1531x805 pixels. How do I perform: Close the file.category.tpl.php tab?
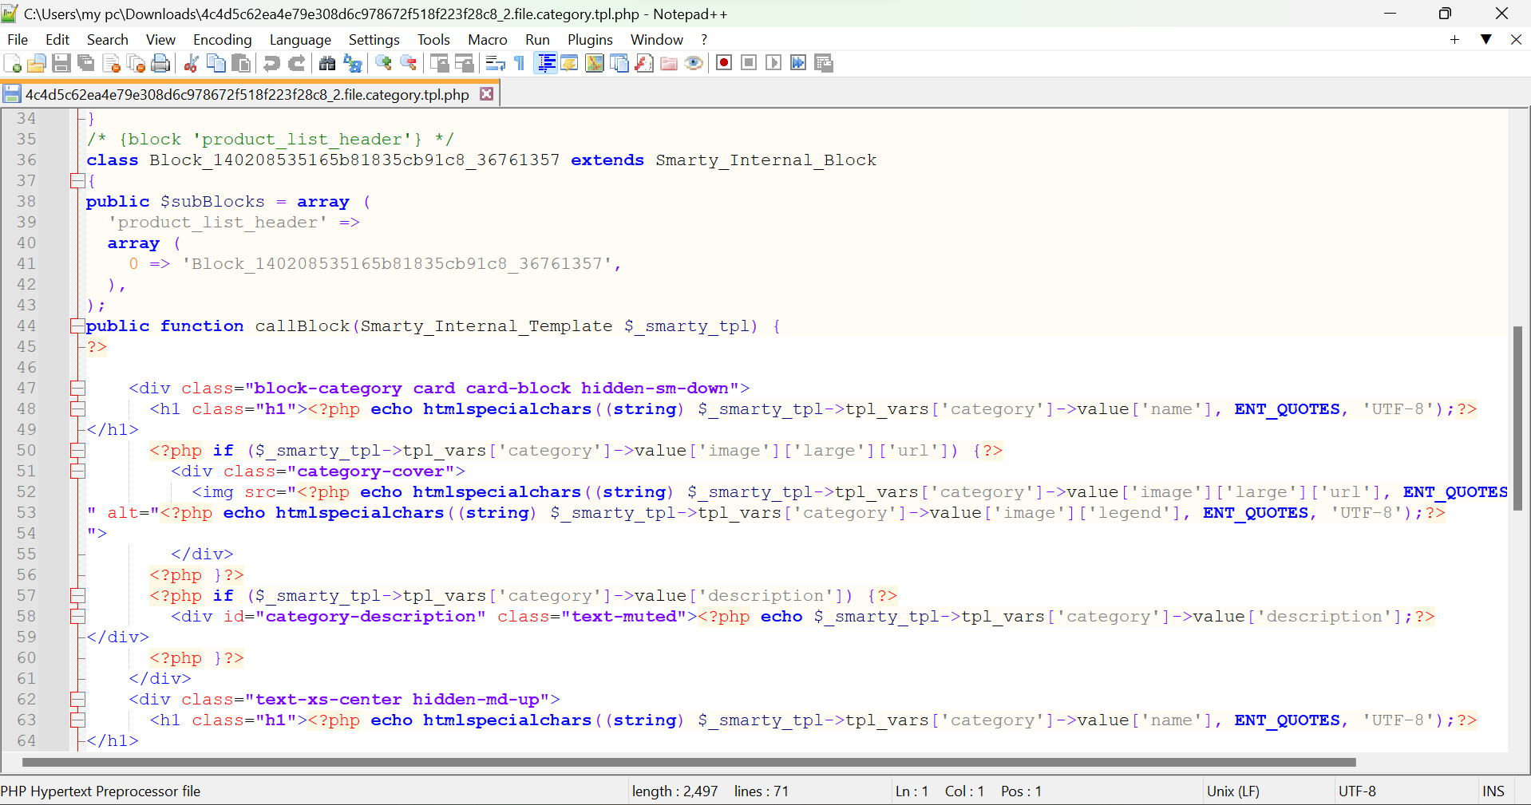486,94
